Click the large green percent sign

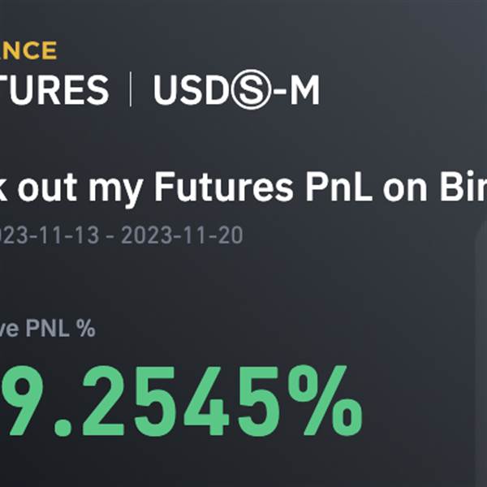[325, 401]
